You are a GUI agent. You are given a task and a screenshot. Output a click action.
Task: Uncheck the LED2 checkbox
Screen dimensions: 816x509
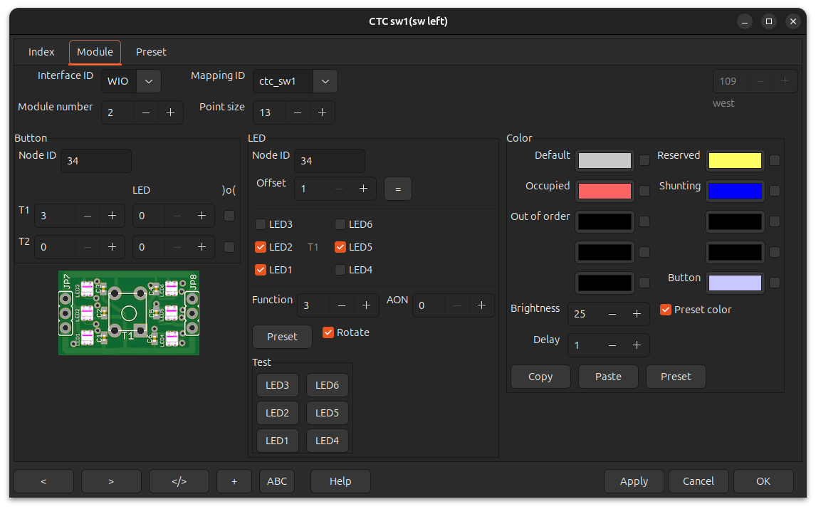261,247
